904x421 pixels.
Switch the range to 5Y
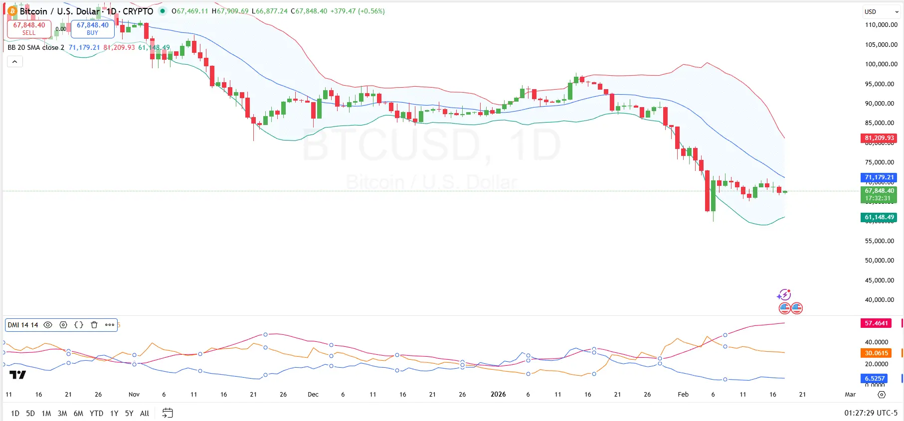pyautogui.click(x=129, y=414)
